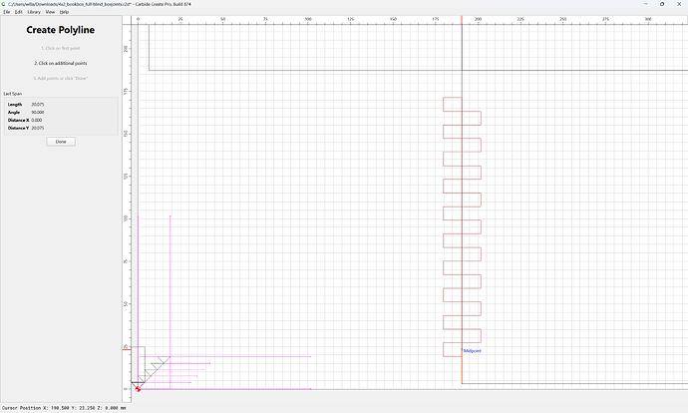688x413 pixels.
Task: Click the 'Click on additional points' instruction
Action: pyautogui.click(x=61, y=63)
